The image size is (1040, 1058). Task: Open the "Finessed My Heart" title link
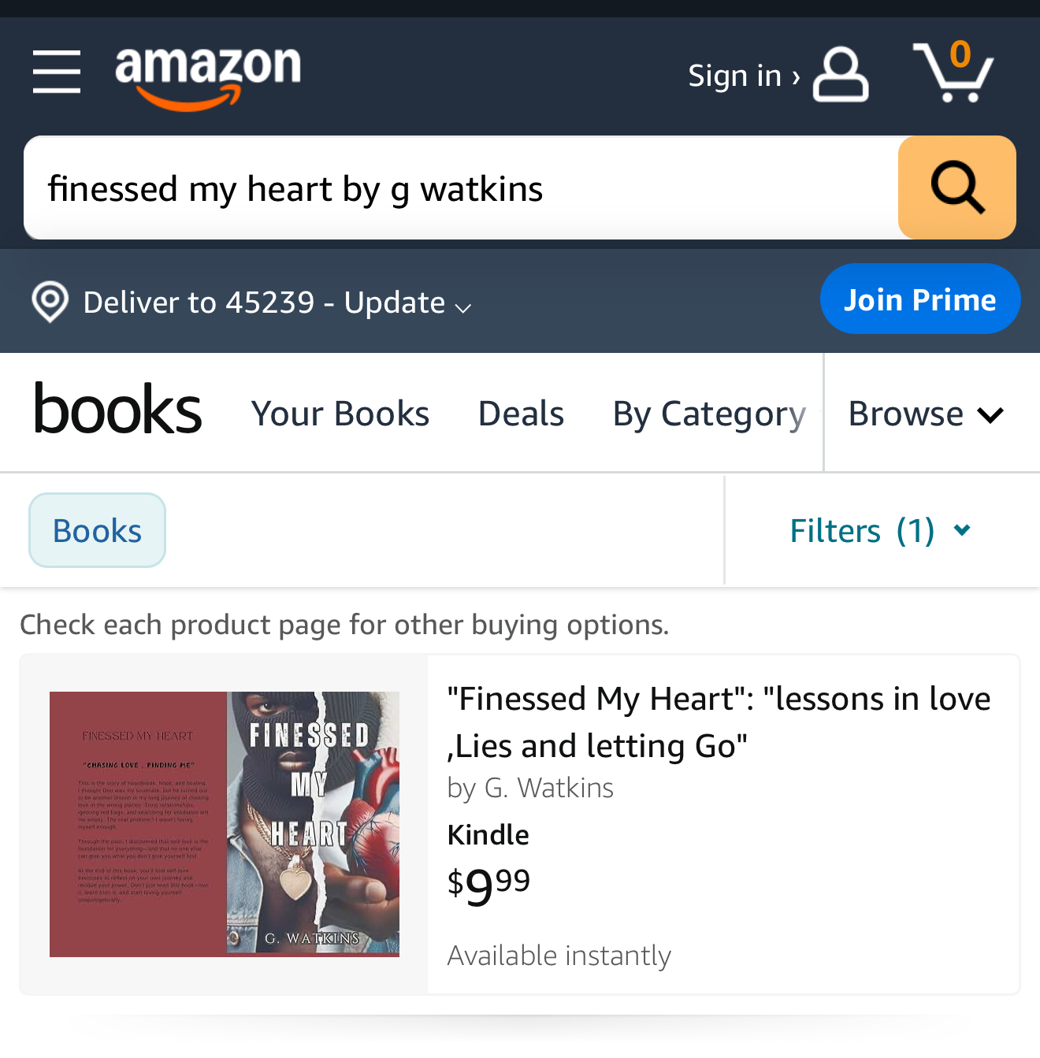tap(718, 722)
